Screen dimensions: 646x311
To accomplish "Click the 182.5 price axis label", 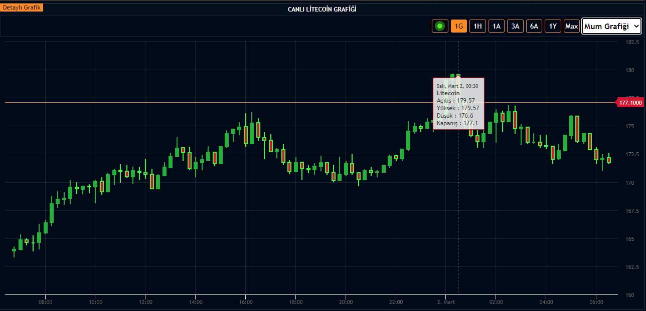I will (631, 42).
